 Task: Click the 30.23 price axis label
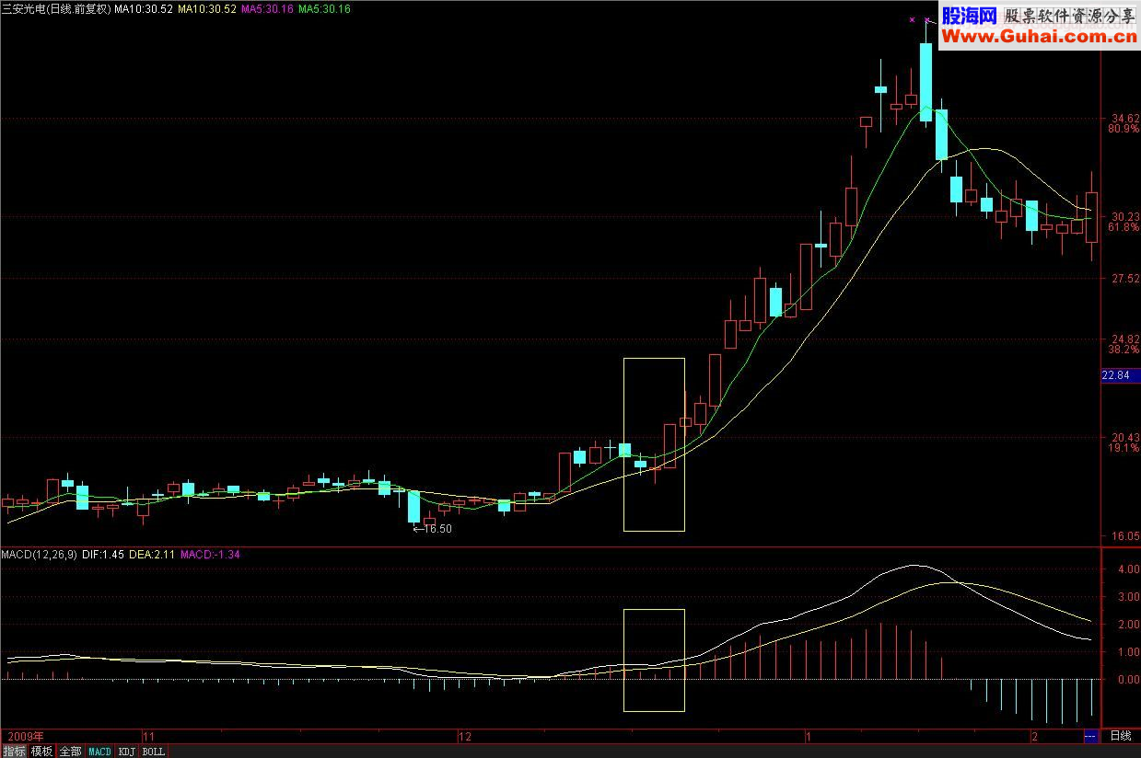coord(1125,216)
